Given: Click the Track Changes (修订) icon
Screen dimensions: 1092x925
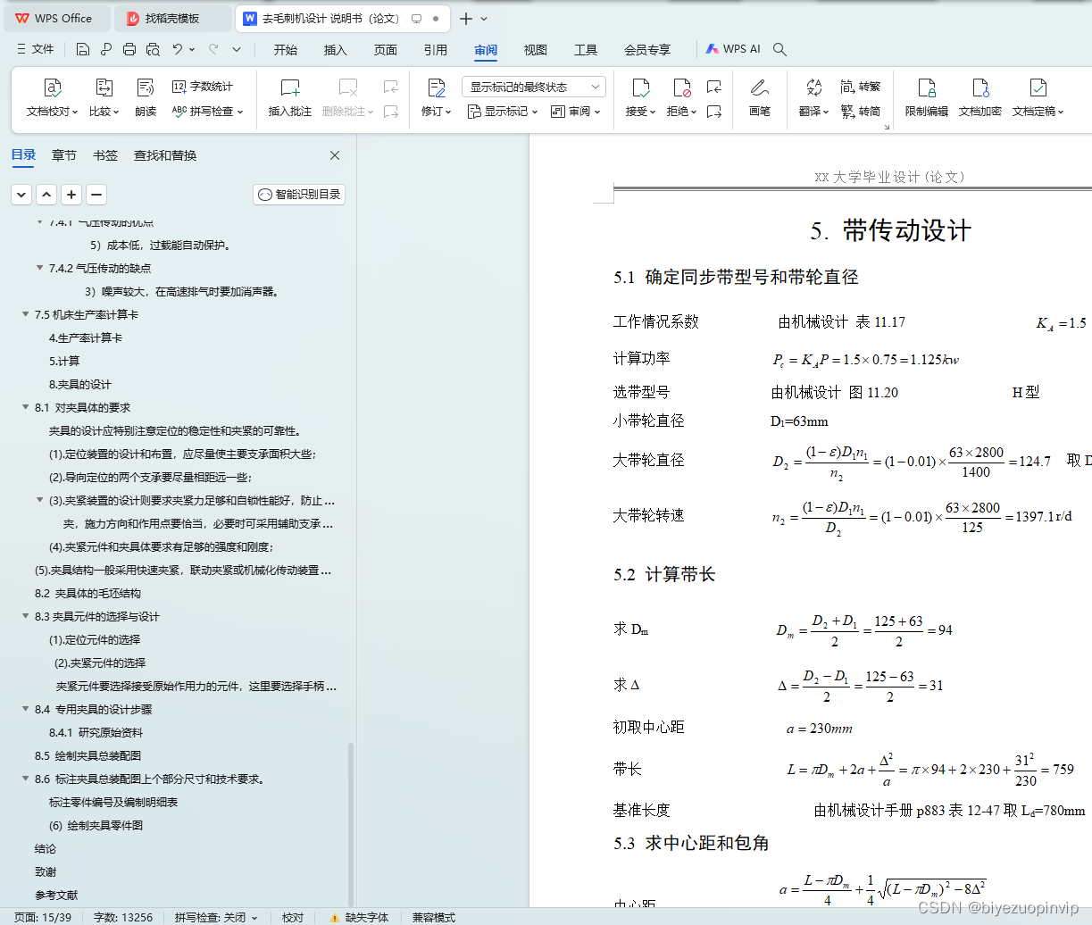Looking at the screenshot, I should pos(436,87).
